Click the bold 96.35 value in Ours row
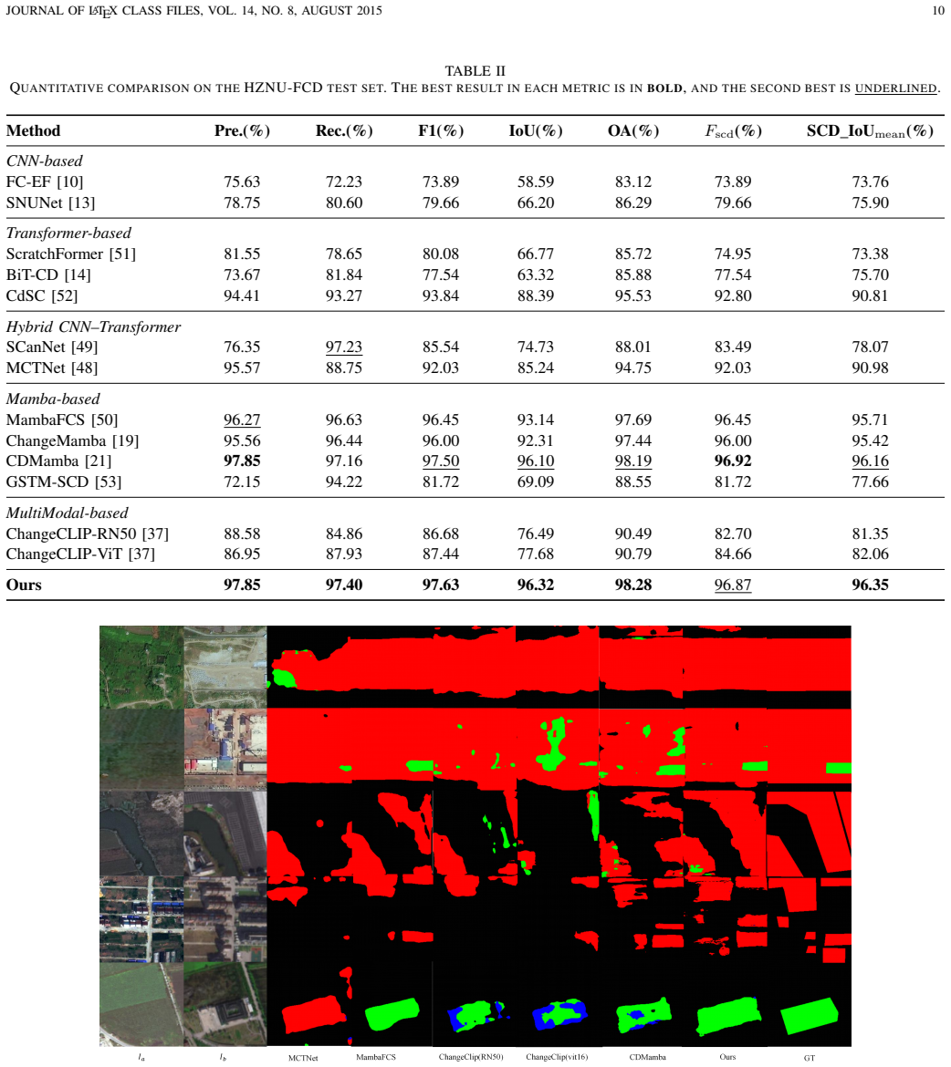The height and width of the screenshot is (1067, 951). 870,585
